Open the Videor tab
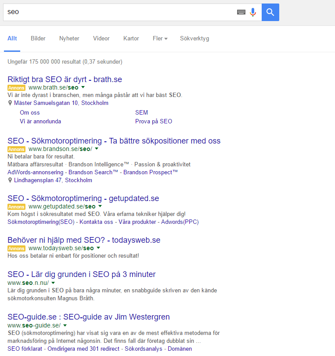Viewport: 335px width, 356px height. [101, 39]
